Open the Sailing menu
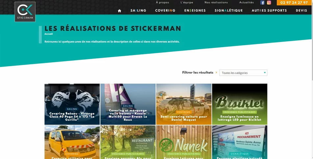313x159 pixels. click(x=138, y=10)
